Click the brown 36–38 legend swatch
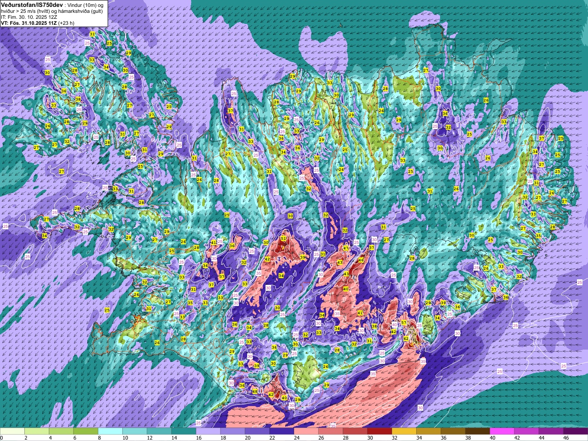588x441 pixels. [x=453, y=431]
